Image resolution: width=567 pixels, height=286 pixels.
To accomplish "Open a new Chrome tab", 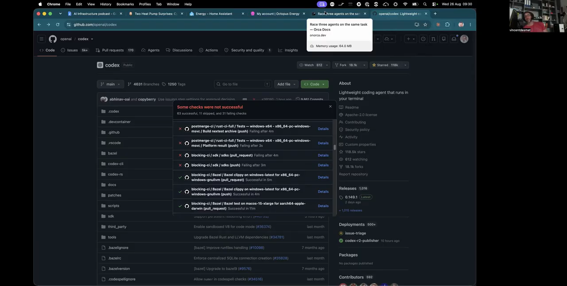I will point(435,14).
